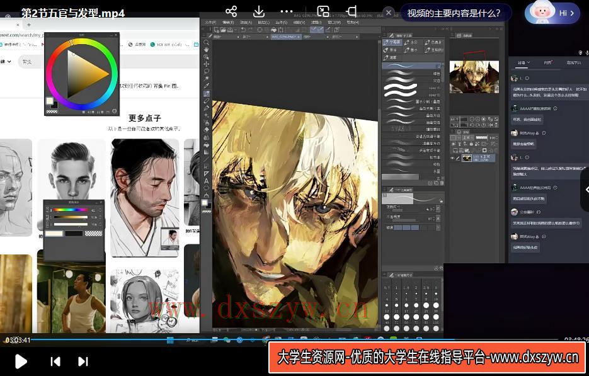Select the Gradient tool in toolbar
This screenshot has height=376, width=589.
[206, 152]
